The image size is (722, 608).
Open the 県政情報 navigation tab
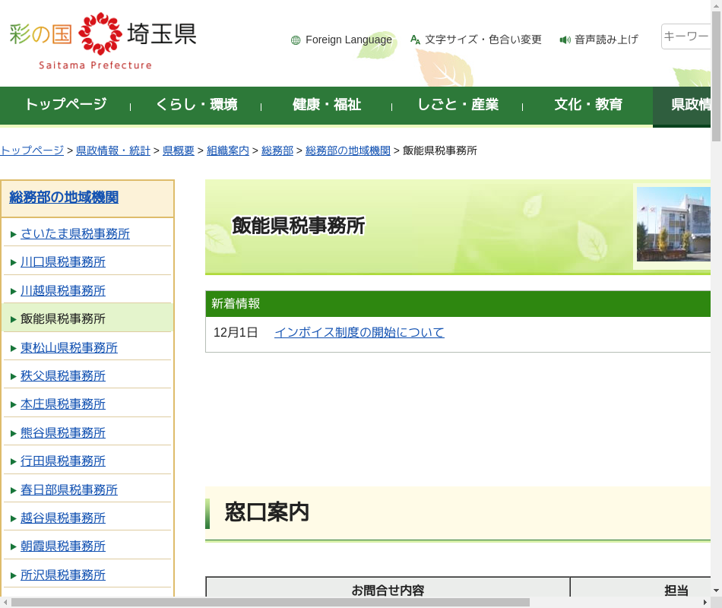[x=682, y=106]
